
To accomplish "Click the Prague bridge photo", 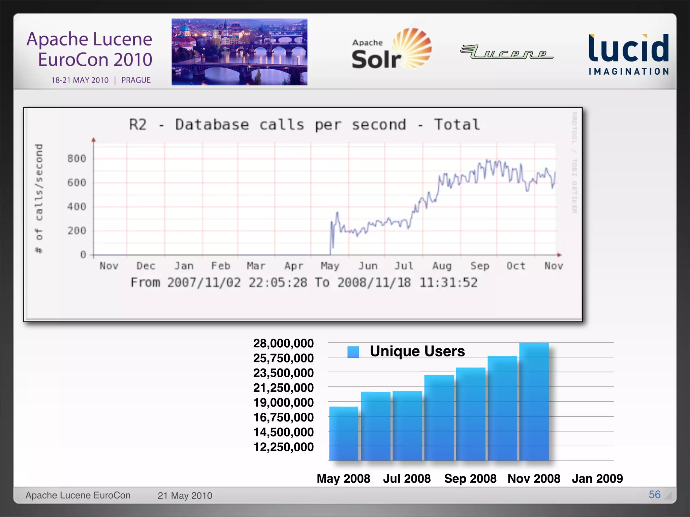I will pos(239,52).
